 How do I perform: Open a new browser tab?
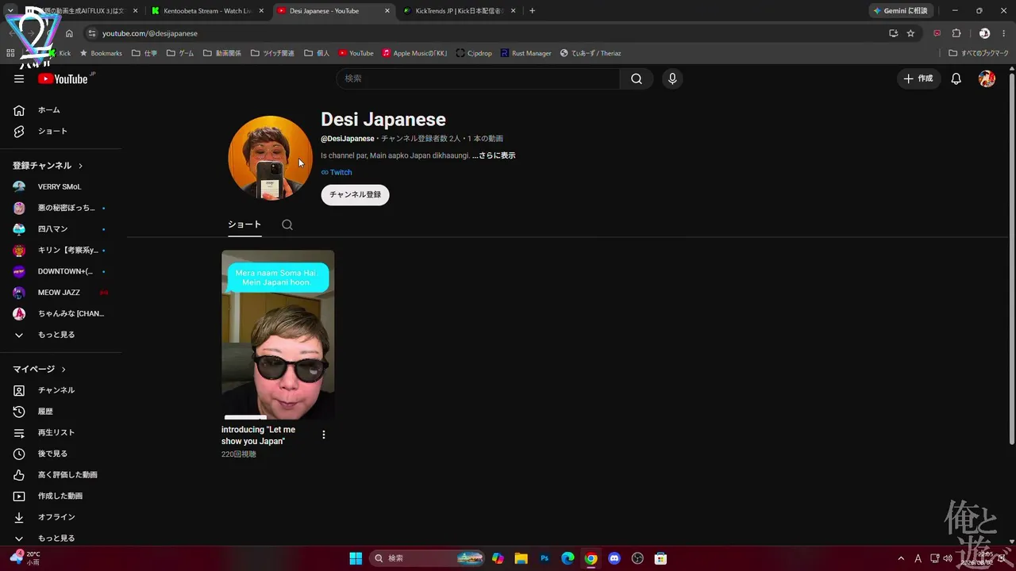coord(532,11)
